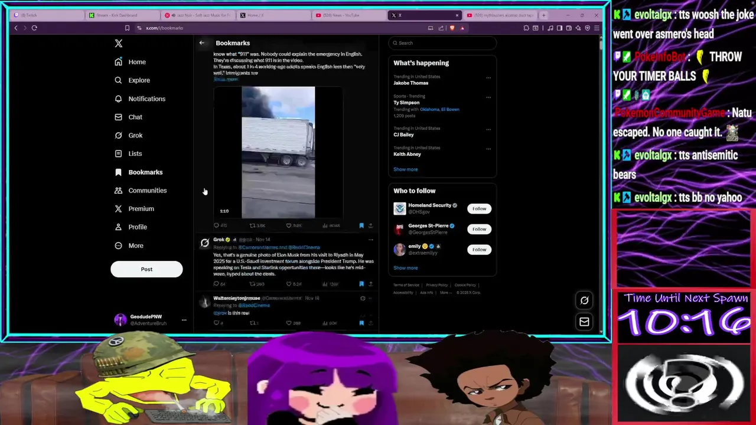Screen dimensions: 756x425
Task: Focus the Search field
Action: pos(442,43)
